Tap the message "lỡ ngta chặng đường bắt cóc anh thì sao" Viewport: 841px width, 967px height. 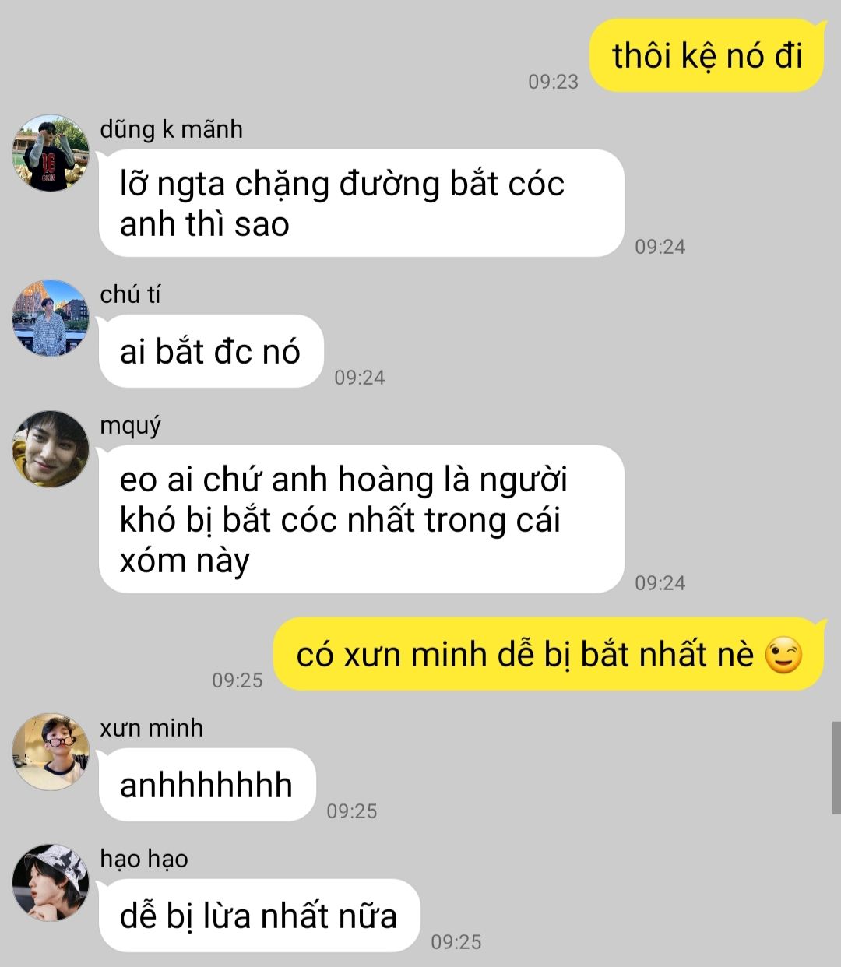(361, 203)
